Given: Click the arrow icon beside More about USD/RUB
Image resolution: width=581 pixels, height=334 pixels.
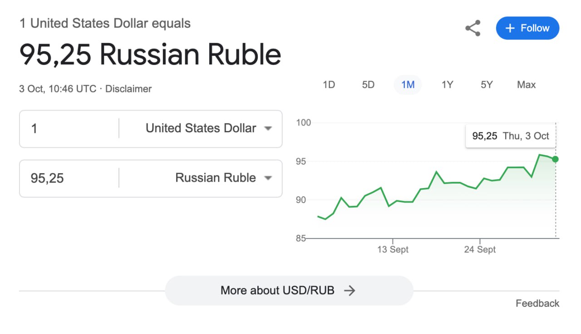Looking at the screenshot, I should pyautogui.click(x=349, y=290).
